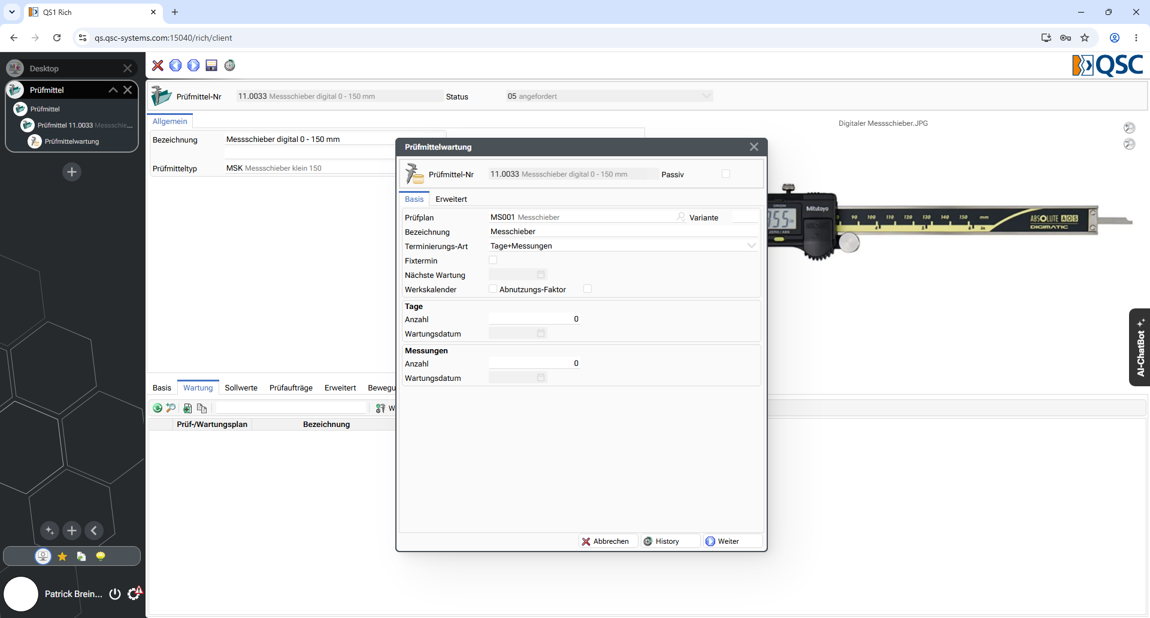Click the upper icon beside the caliper image
The height and width of the screenshot is (618, 1150).
[x=1130, y=128]
